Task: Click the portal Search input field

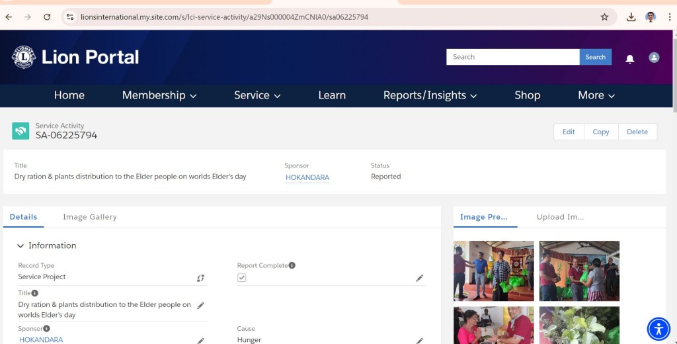Action: [513, 57]
